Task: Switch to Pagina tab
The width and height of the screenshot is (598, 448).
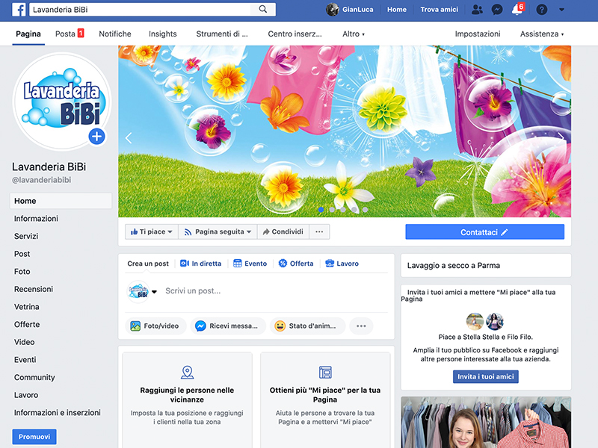Action: pos(28,34)
